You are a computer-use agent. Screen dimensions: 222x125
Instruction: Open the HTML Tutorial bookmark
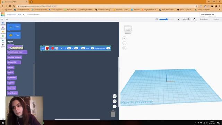tap(70, 10)
